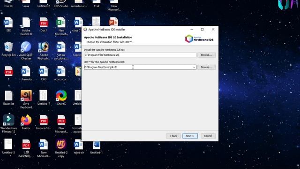The height and width of the screenshot is (169, 300).
Task: Expand the JDK path dropdown arrow
Action: 194,67
